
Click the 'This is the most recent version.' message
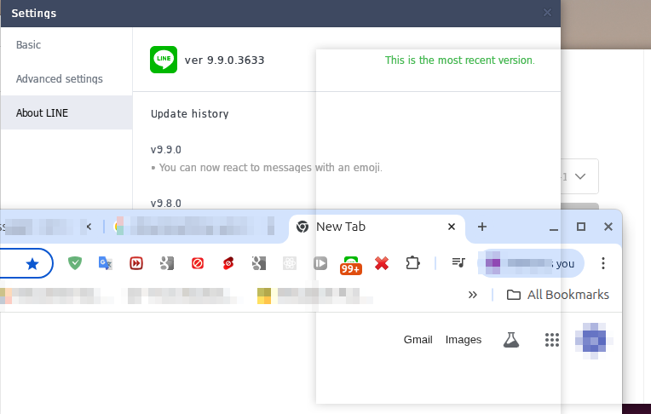pos(459,60)
